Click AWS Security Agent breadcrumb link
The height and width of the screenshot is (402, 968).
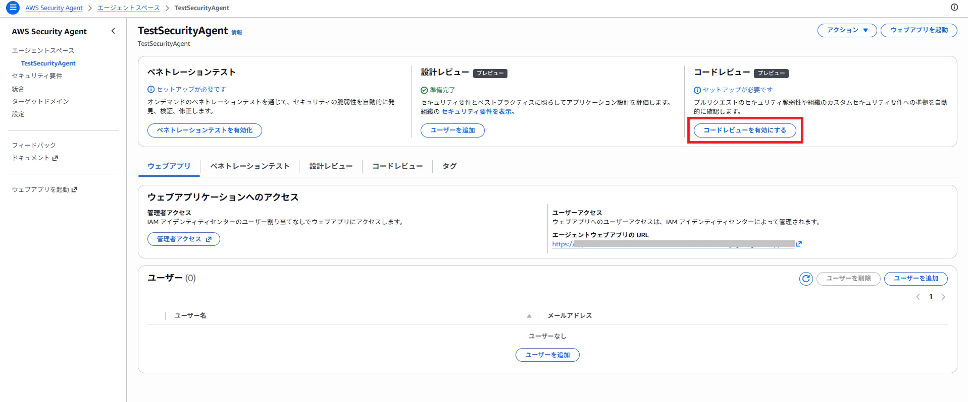(x=54, y=8)
